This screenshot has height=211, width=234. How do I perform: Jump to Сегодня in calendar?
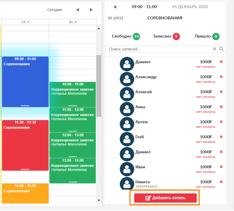point(55,10)
